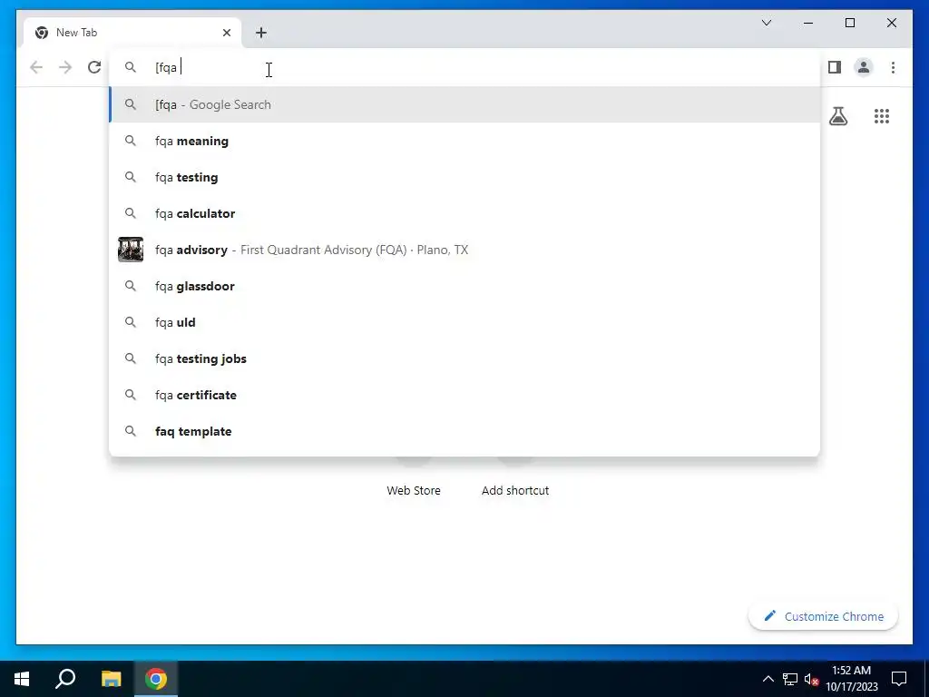
Task: Open a new tab with plus button
Action: click(261, 33)
